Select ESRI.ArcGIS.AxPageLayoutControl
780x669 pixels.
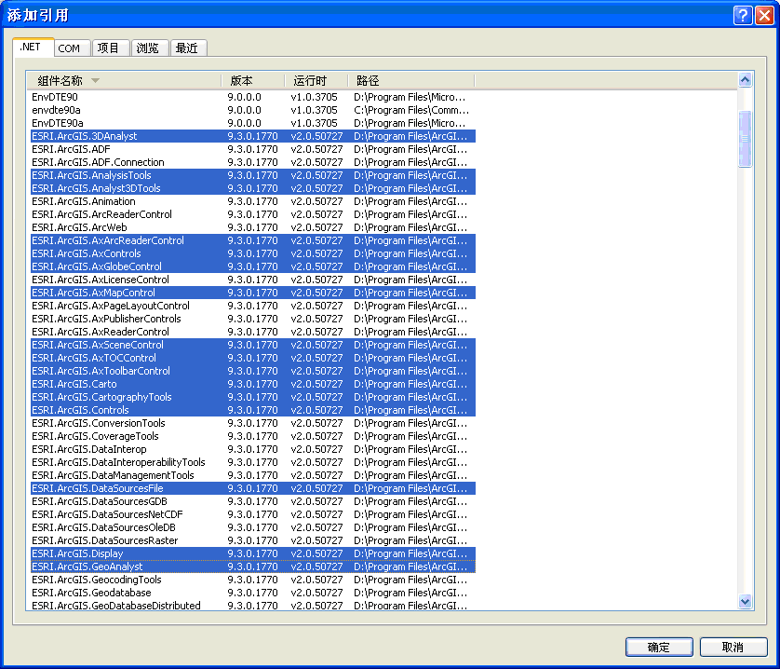252,306
